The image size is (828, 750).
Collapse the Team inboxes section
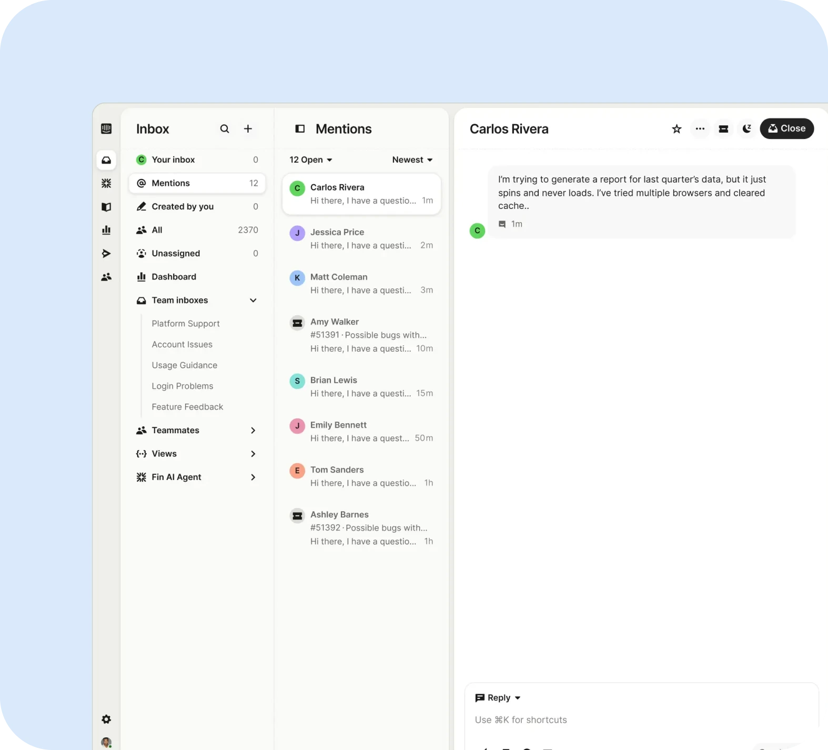click(253, 301)
